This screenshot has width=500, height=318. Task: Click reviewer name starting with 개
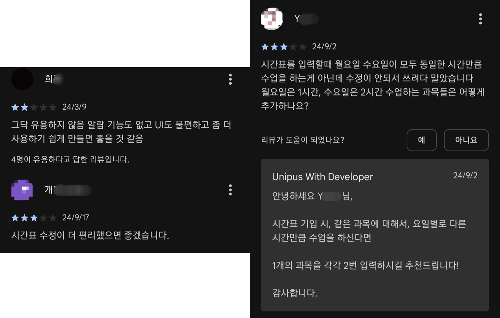click(68, 190)
